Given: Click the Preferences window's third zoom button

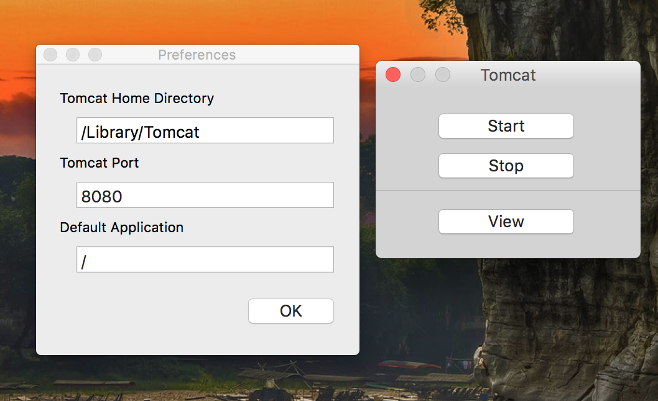Looking at the screenshot, I should (x=95, y=55).
